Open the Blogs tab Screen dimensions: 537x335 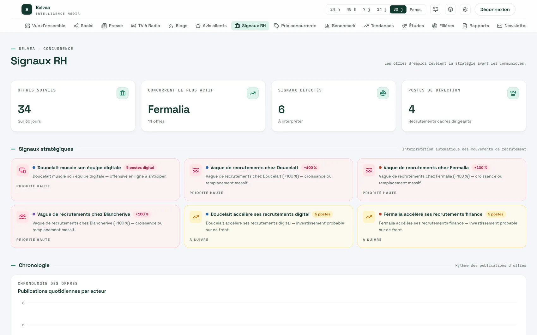(x=178, y=26)
